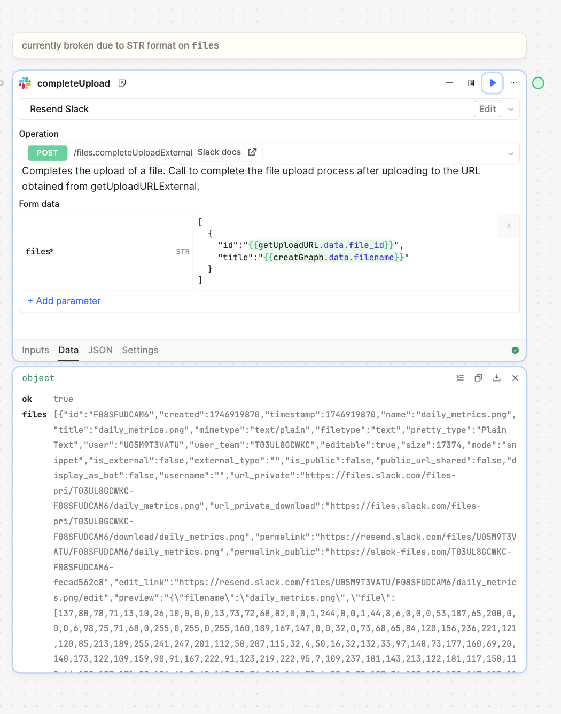Viewport: 561px width, 714px height.
Task: Click the 'files' key in output
Action: point(35,415)
